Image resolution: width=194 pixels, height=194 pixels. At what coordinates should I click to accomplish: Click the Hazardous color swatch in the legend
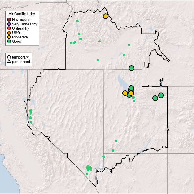point(9,20)
